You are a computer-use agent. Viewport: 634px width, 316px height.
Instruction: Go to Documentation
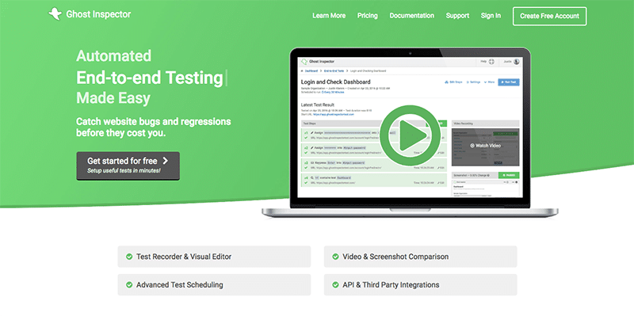point(411,16)
